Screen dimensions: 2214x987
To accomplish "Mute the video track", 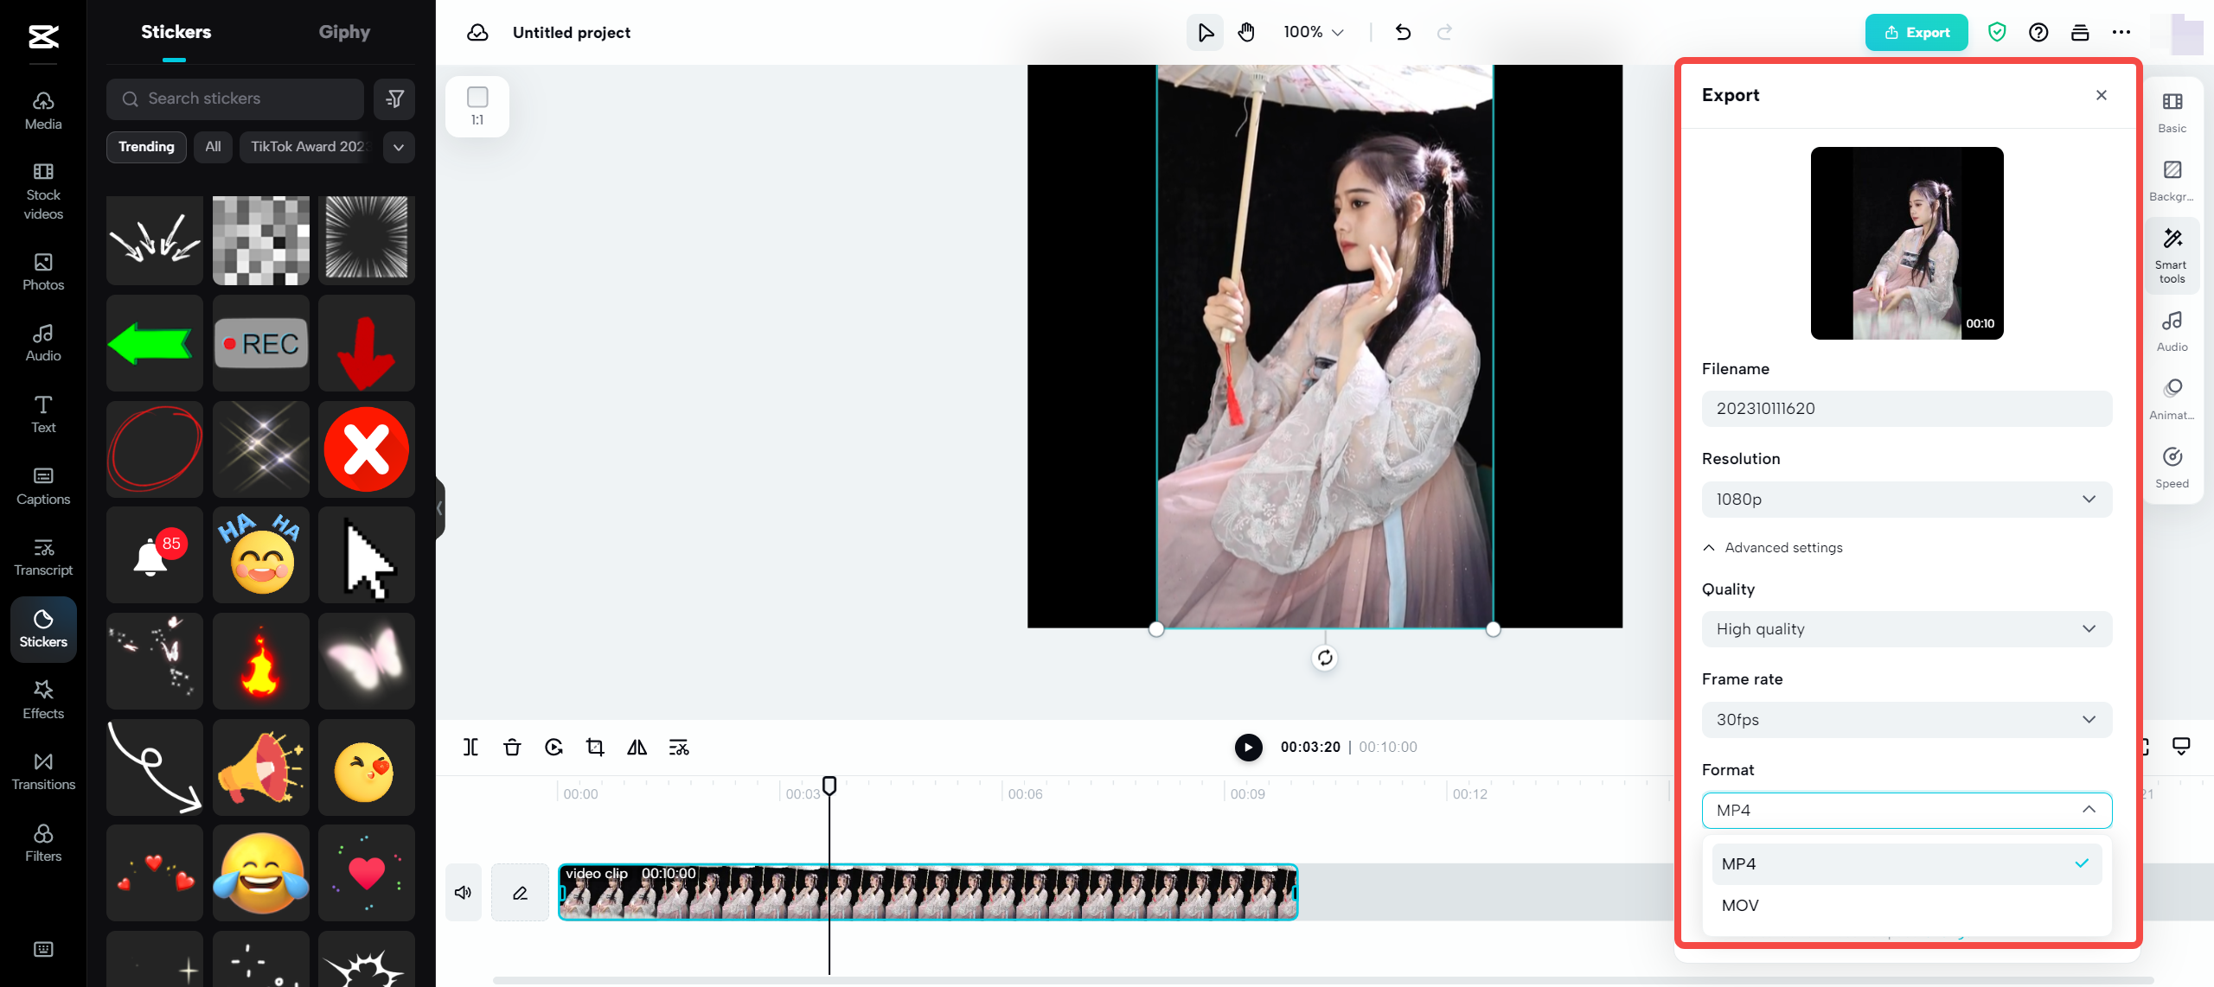I will [x=463, y=892].
